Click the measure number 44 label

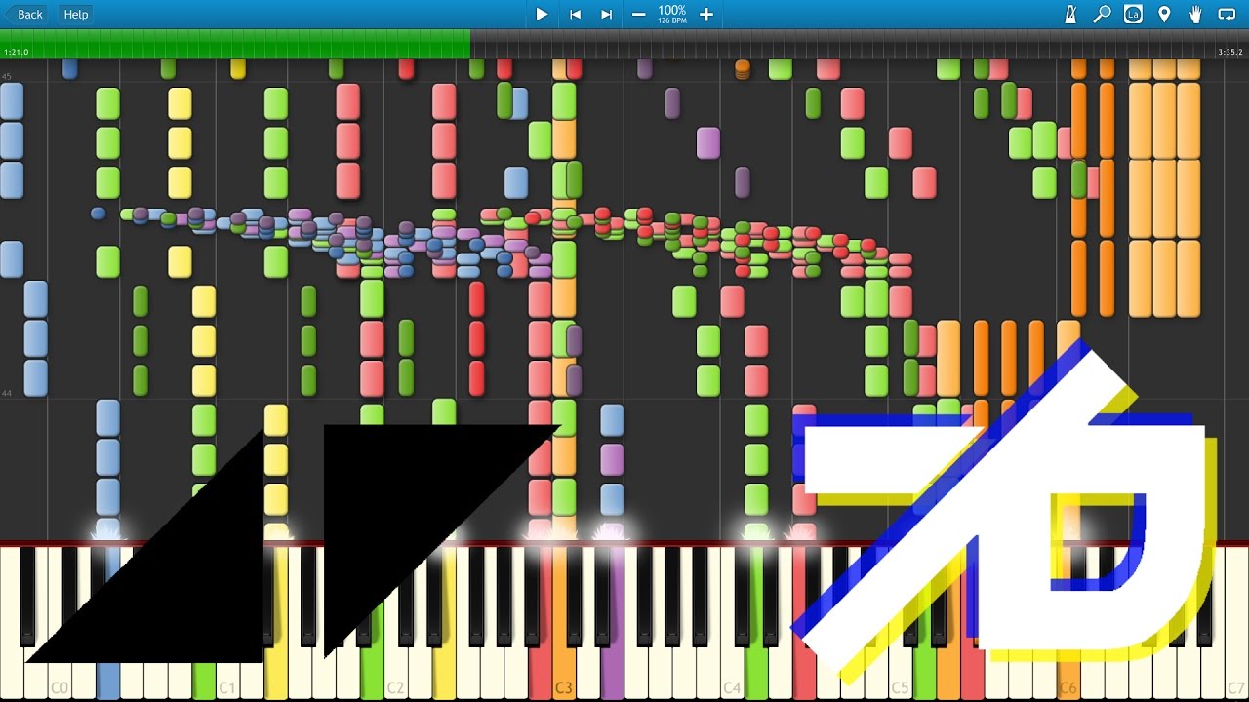tap(6, 393)
